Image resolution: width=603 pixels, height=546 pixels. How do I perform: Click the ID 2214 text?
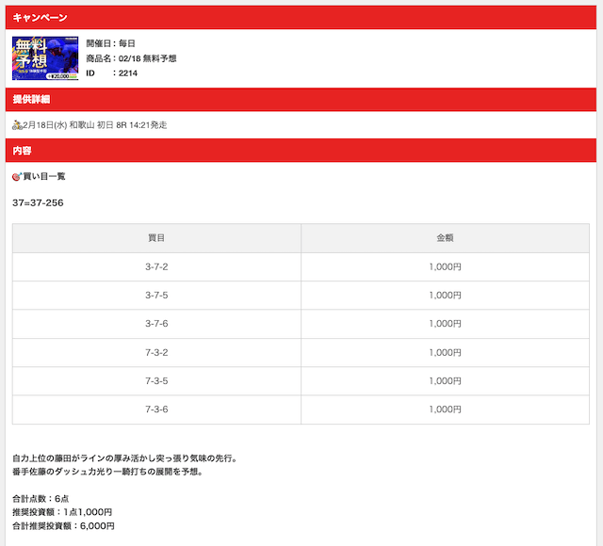112,72
